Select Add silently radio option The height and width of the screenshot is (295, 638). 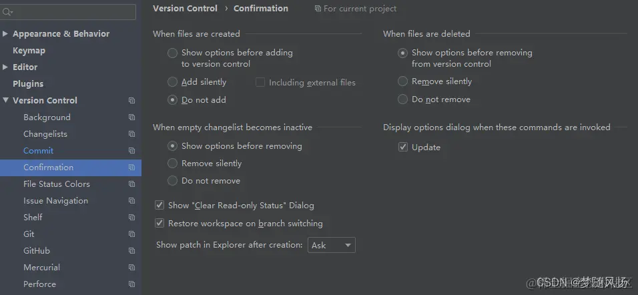[173, 82]
